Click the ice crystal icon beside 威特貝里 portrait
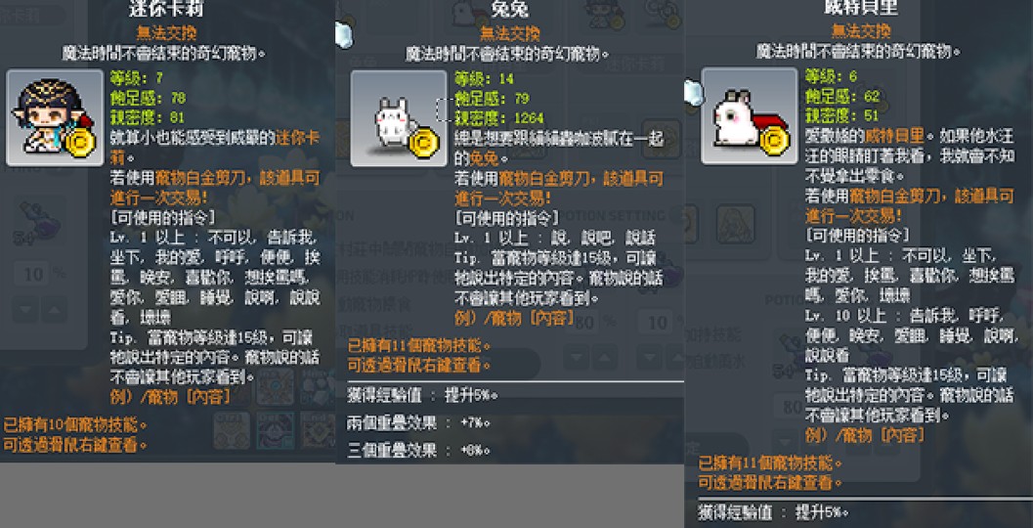1033x528 pixels. click(x=694, y=94)
